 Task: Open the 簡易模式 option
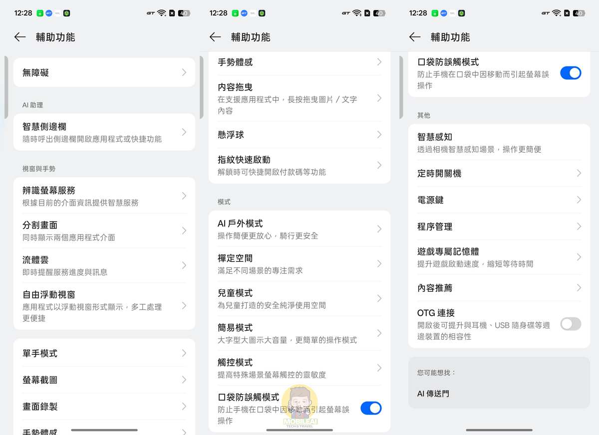(299, 333)
